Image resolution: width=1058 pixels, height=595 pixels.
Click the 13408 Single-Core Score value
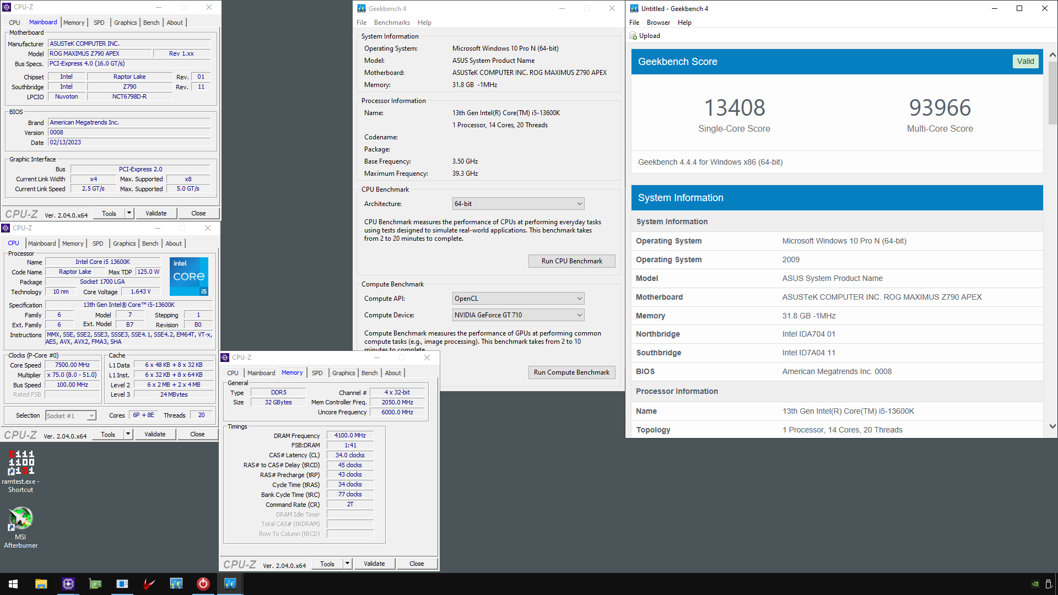coord(735,108)
